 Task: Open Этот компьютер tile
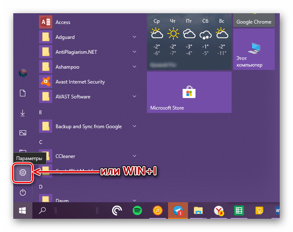[254, 49]
